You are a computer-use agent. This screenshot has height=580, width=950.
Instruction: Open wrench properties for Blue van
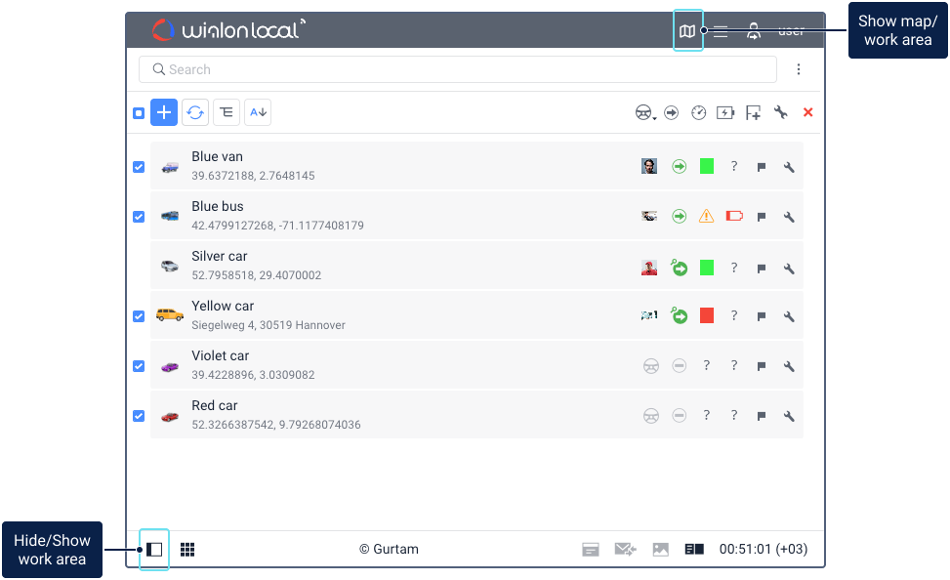[x=789, y=167]
